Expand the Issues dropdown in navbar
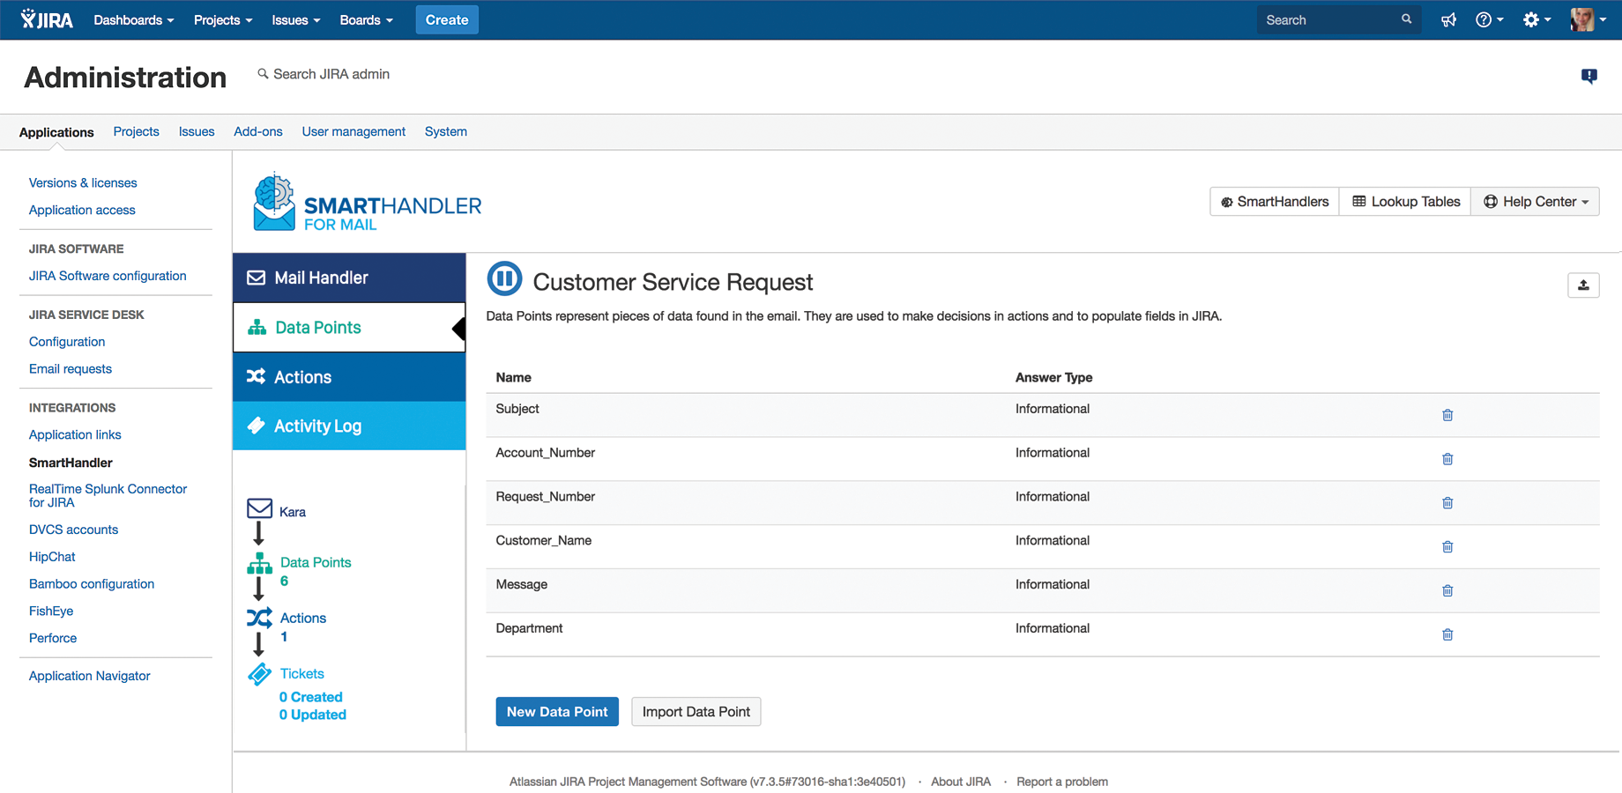This screenshot has height=793, width=1622. click(296, 19)
